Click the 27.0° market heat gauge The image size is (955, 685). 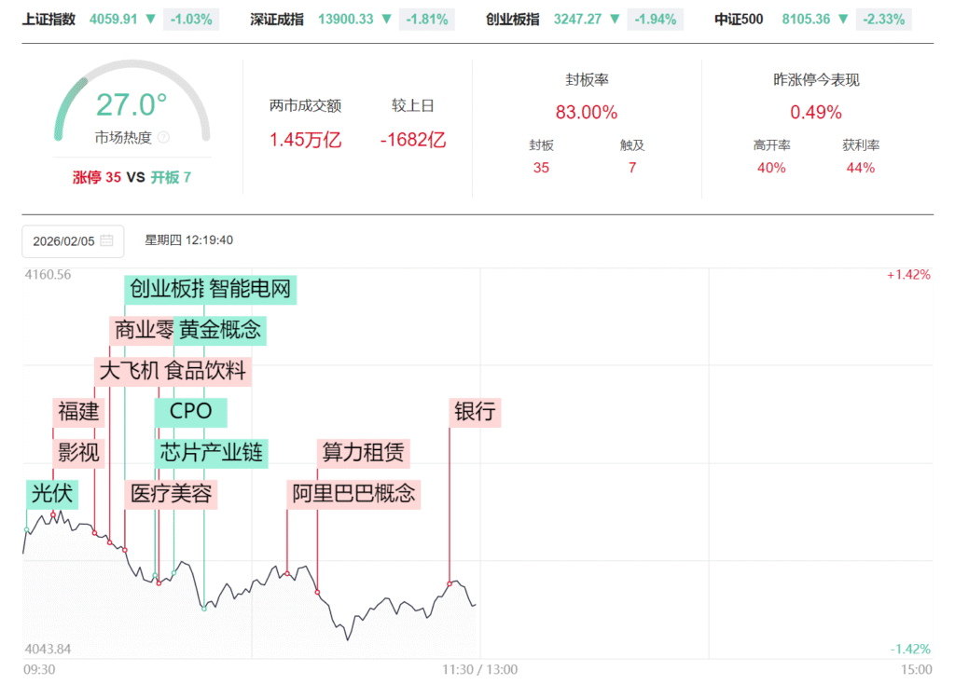tap(131, 104)
